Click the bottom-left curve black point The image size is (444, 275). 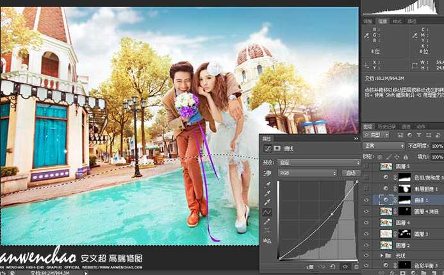pyautogui.click(x=280, y=258)
